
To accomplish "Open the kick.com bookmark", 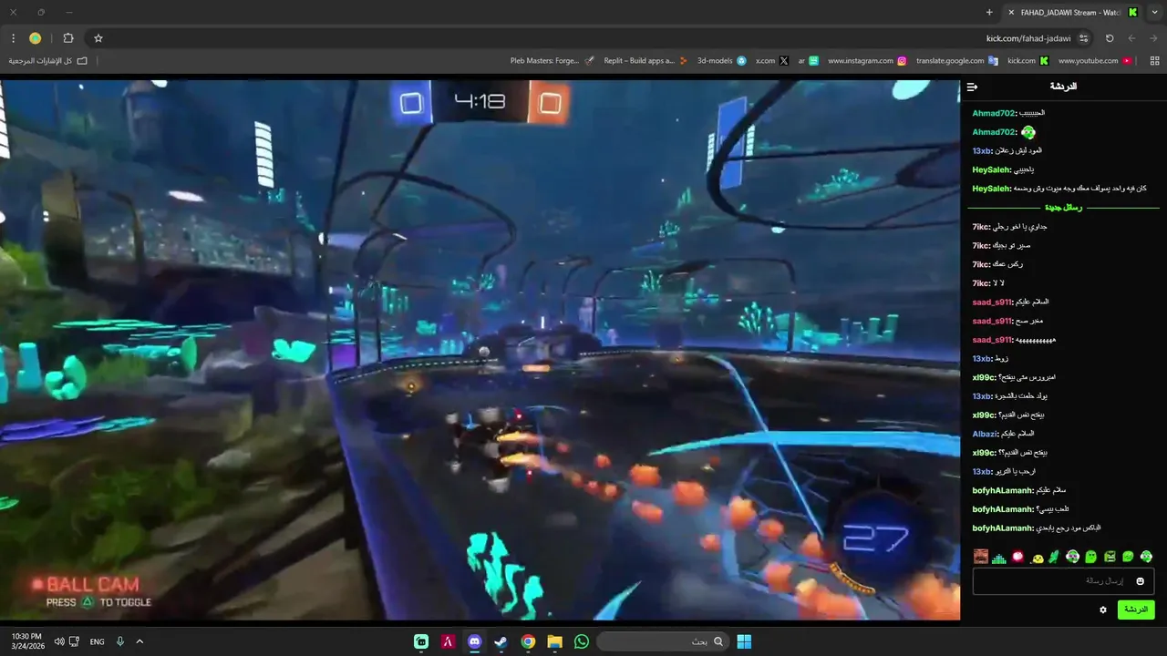I will click(1028, 61).
